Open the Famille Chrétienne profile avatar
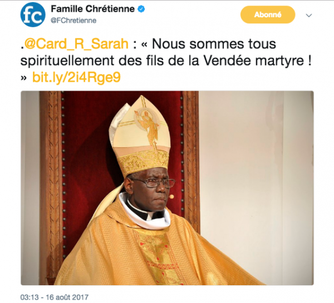334x303 pixels. pos(33,14)
